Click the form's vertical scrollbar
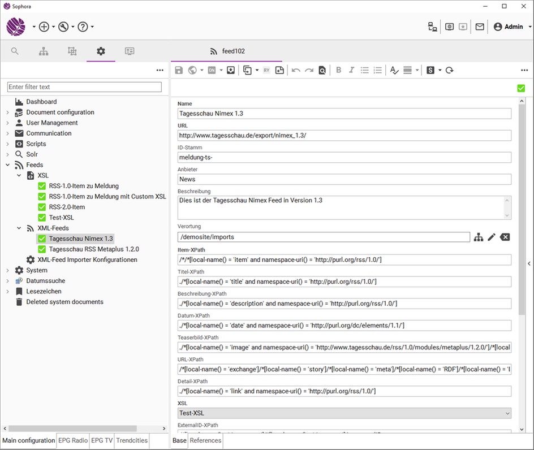Image resolution: width=534 pixels, height=450 pixels. click(522, 209)
